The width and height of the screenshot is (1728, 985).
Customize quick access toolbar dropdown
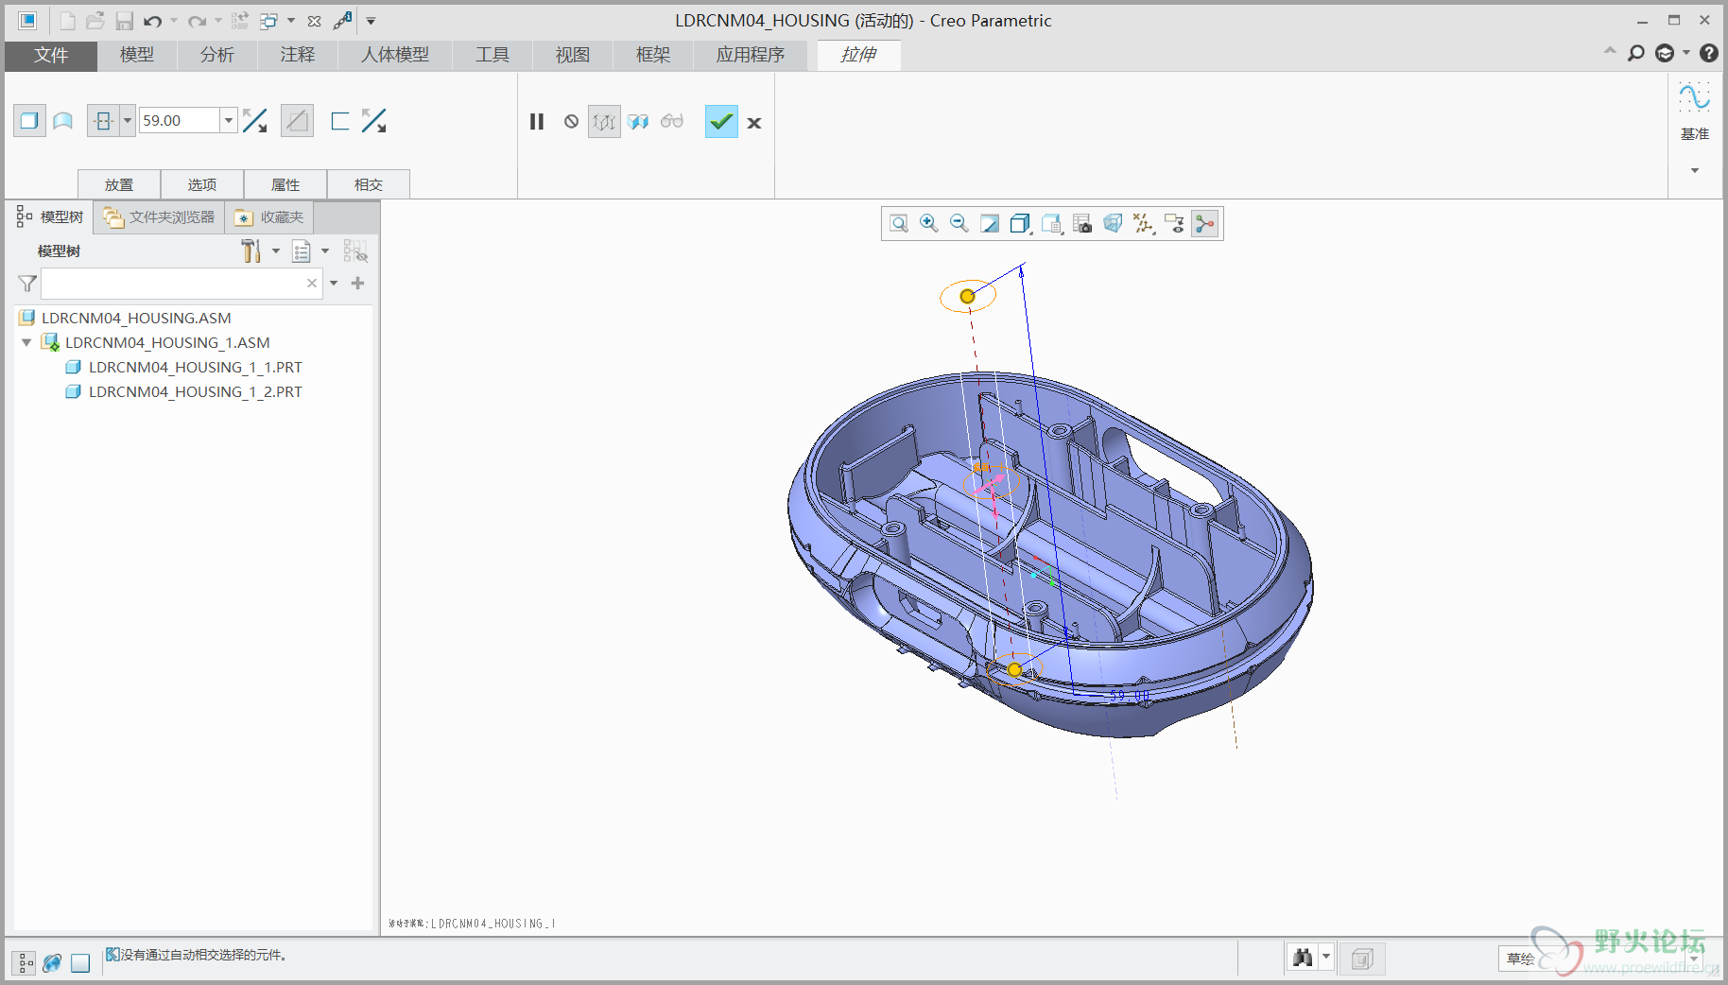pyautogui.click(x=371, y=21)
